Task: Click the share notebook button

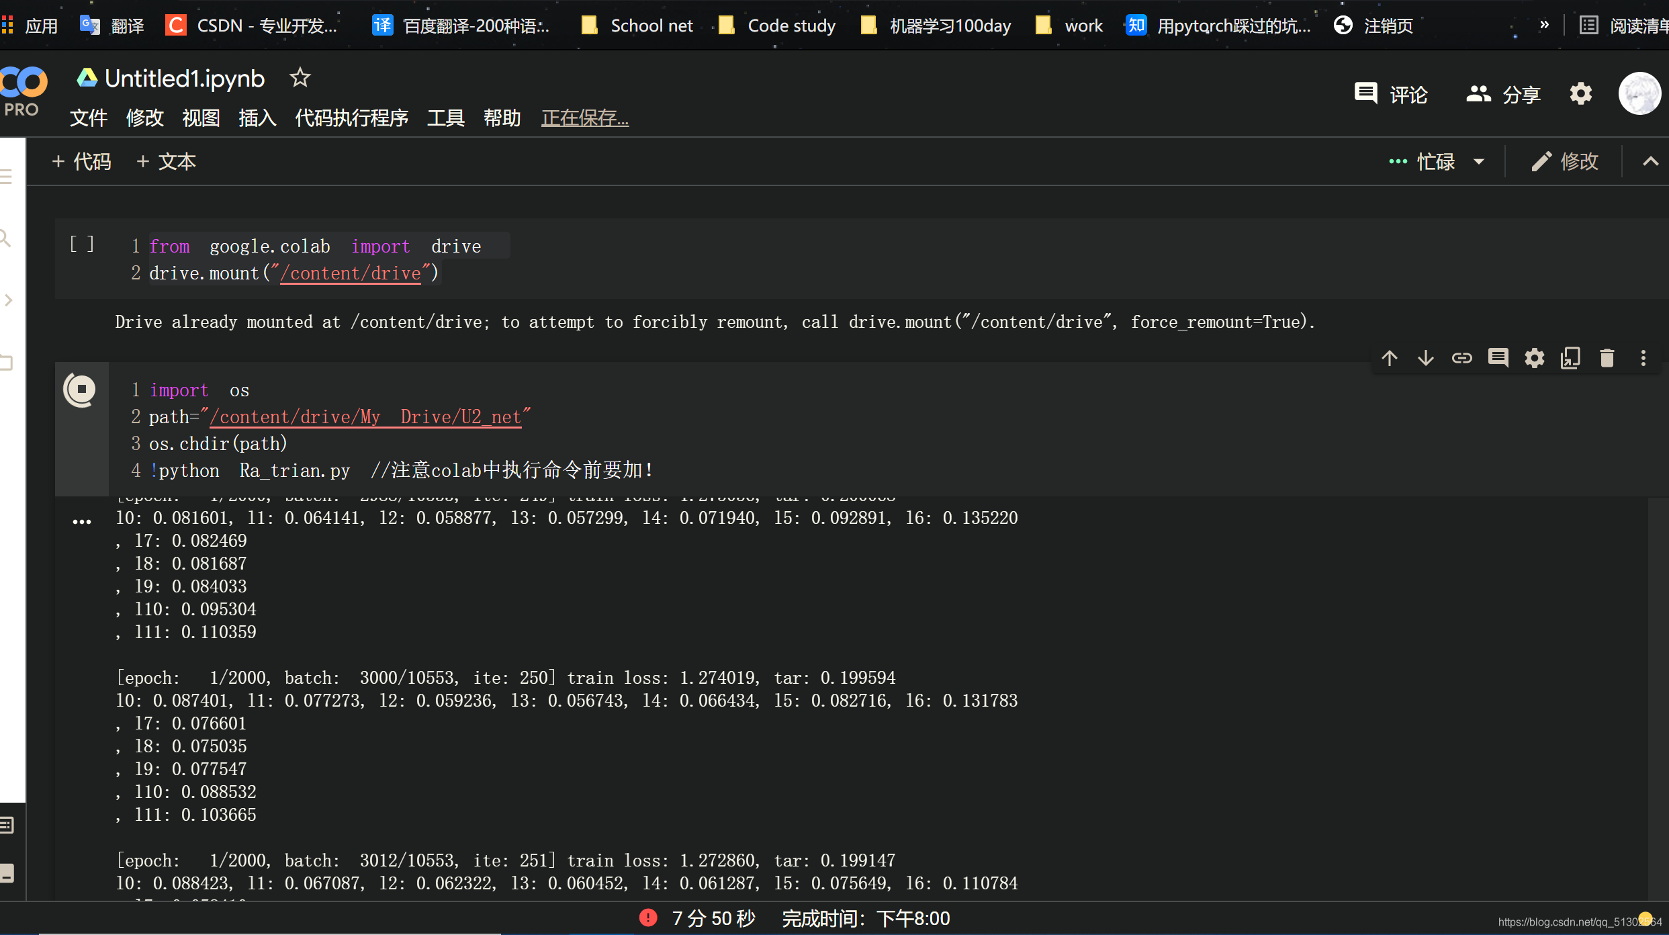Action: click(1506, 94)
